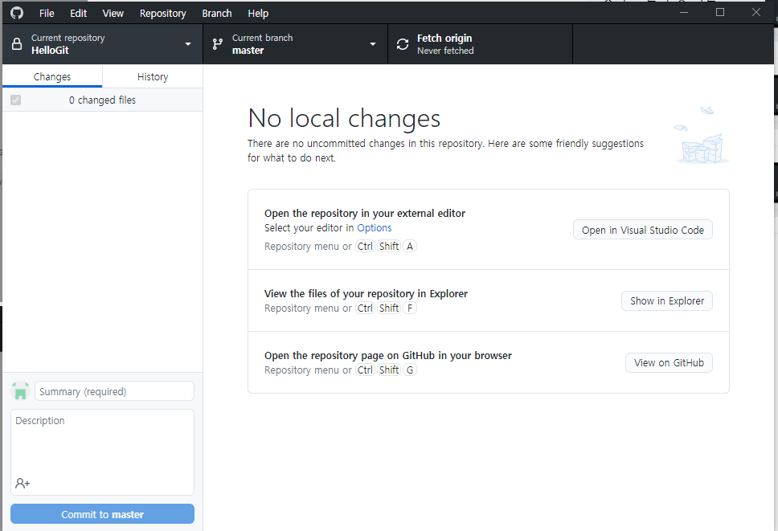The image size is (778, 531).
Task: Click Open the repository page on GitHub text
Action: point(388,356)
